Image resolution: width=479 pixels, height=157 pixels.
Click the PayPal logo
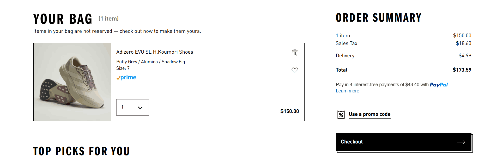coord(439,85)
